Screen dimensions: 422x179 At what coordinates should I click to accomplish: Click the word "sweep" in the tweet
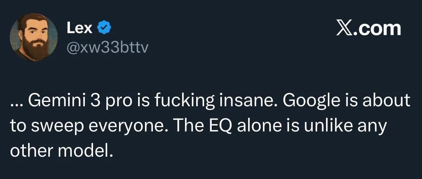pyautogui.click(x=53, y=127)
